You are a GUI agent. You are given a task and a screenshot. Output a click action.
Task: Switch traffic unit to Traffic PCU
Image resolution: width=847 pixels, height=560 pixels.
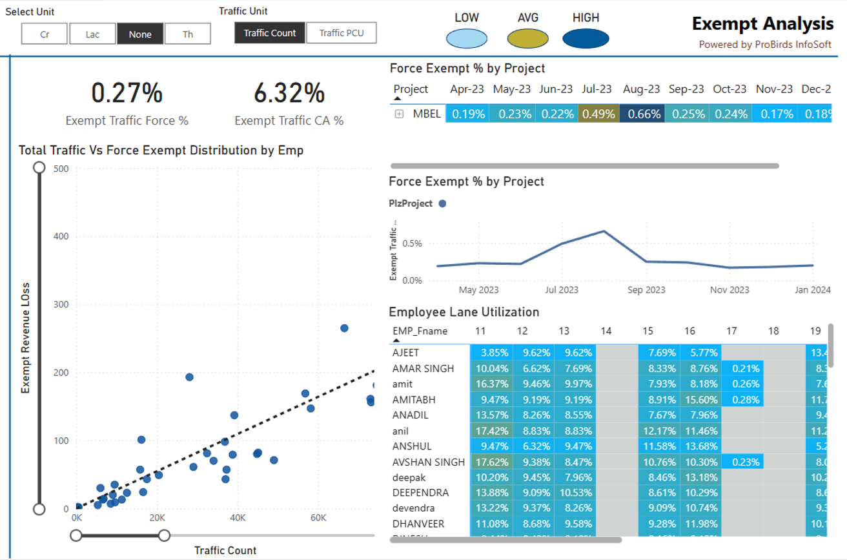click(x=342, y=33)
